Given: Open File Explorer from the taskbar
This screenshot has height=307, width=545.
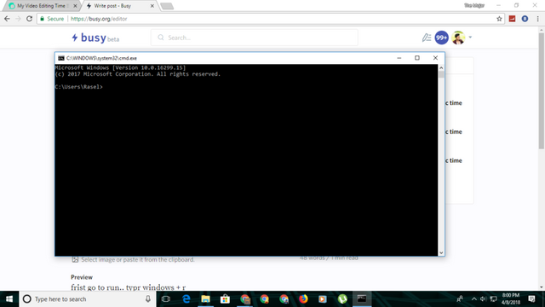Looking at the screenshot, I should point(205,299).
